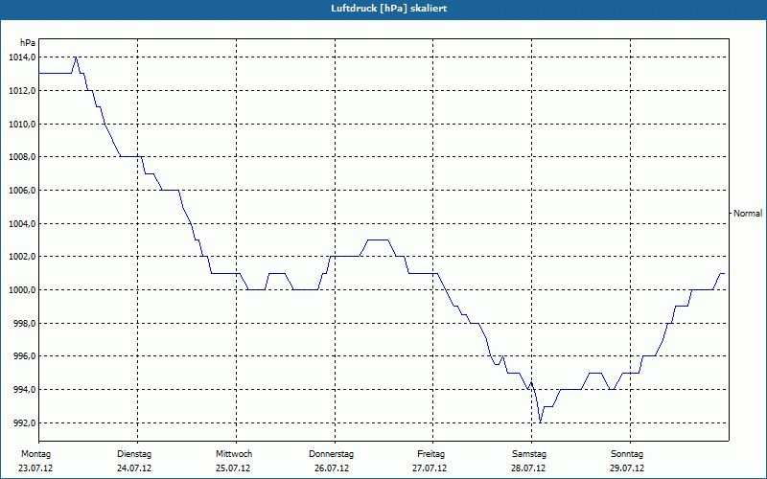This screenshot has height=479, width=767.
Task: Click the date 27.07.12
Action: [430, 468]
